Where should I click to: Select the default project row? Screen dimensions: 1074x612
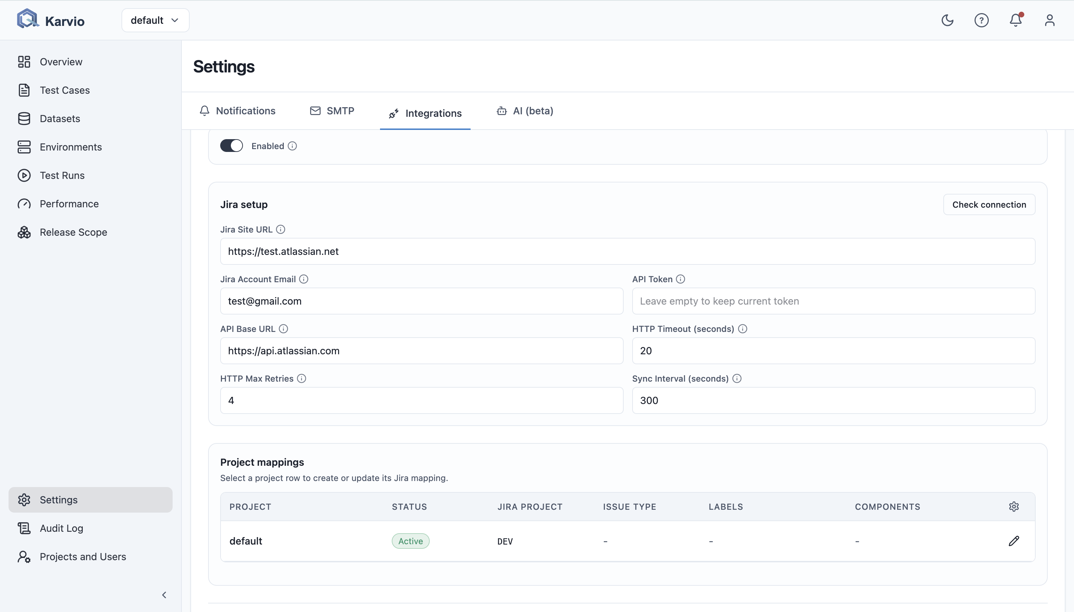628,541
